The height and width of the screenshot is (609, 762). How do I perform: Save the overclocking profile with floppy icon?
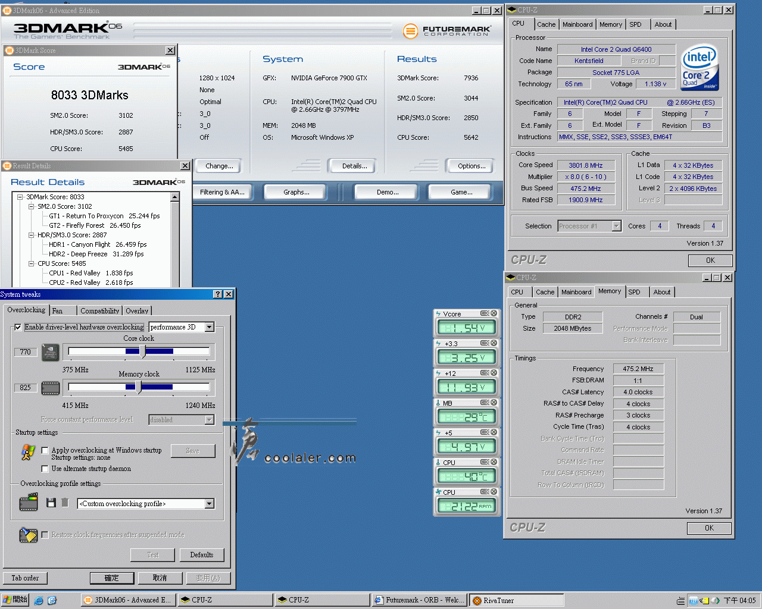coord(51,503)
